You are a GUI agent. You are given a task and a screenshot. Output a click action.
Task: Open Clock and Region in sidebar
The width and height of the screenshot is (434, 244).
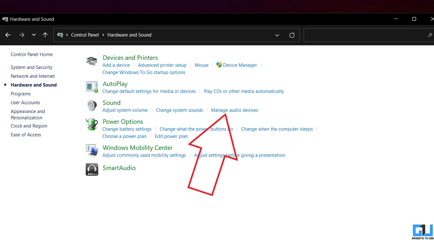coord(29,126)
